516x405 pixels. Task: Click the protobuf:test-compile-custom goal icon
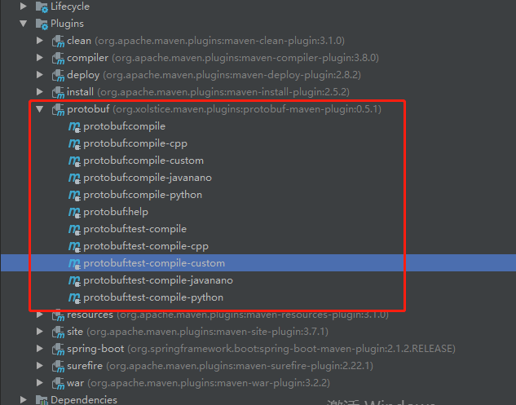[74, 263]
